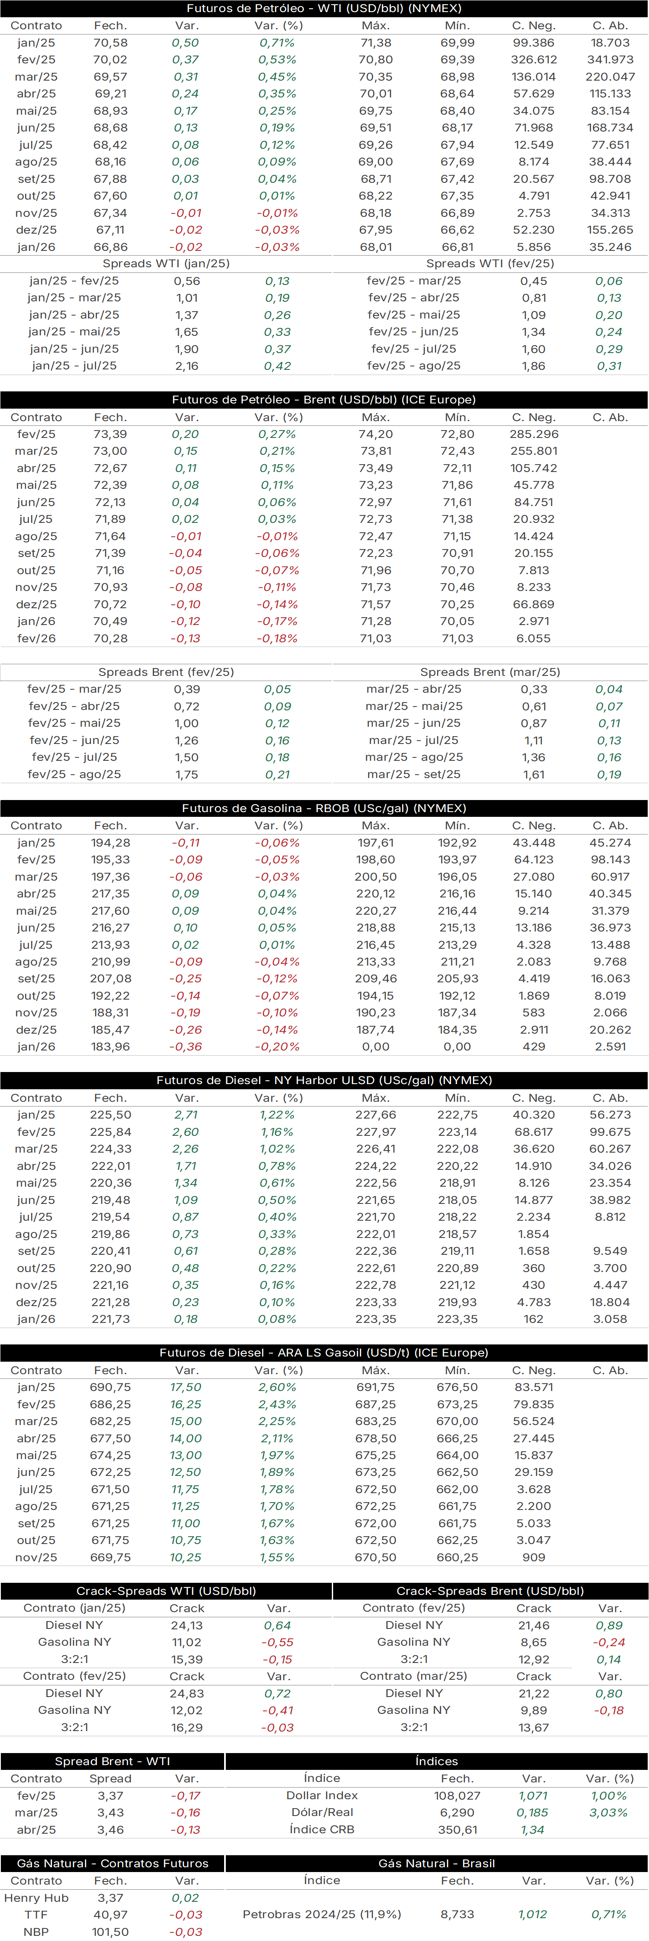
Task: Select the abr/25 RBOB contract row
Action: (x=324, y=894)
